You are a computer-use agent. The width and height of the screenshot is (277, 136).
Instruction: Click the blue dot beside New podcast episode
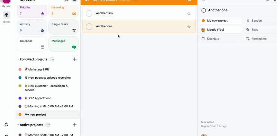click(20, 78)
